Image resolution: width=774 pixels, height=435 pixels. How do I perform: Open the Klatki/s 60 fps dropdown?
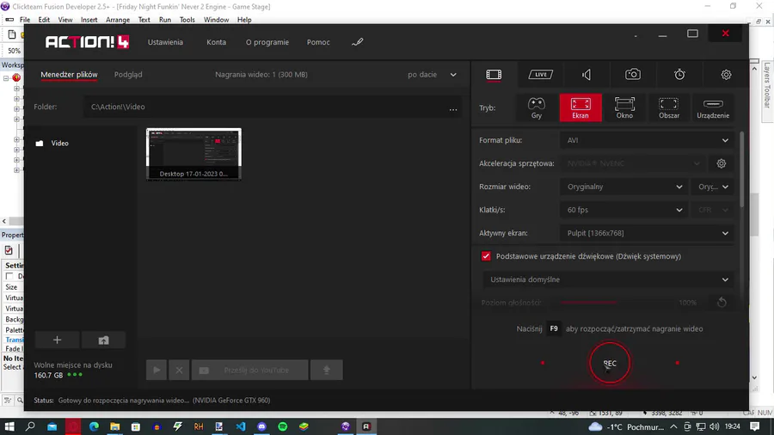[624, 210]
